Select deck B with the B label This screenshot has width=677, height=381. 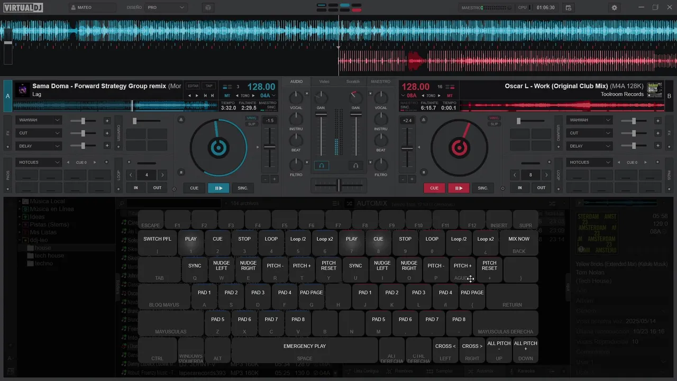point(669,96)
